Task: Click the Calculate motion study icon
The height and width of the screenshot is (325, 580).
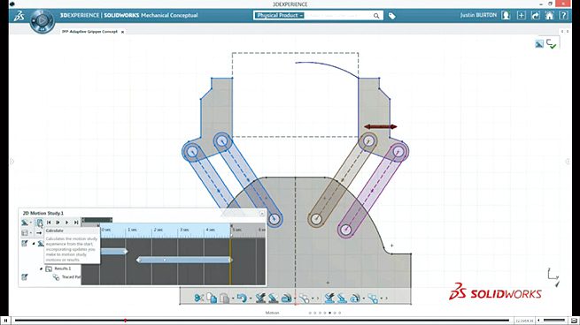Action: tap(39, 223)
